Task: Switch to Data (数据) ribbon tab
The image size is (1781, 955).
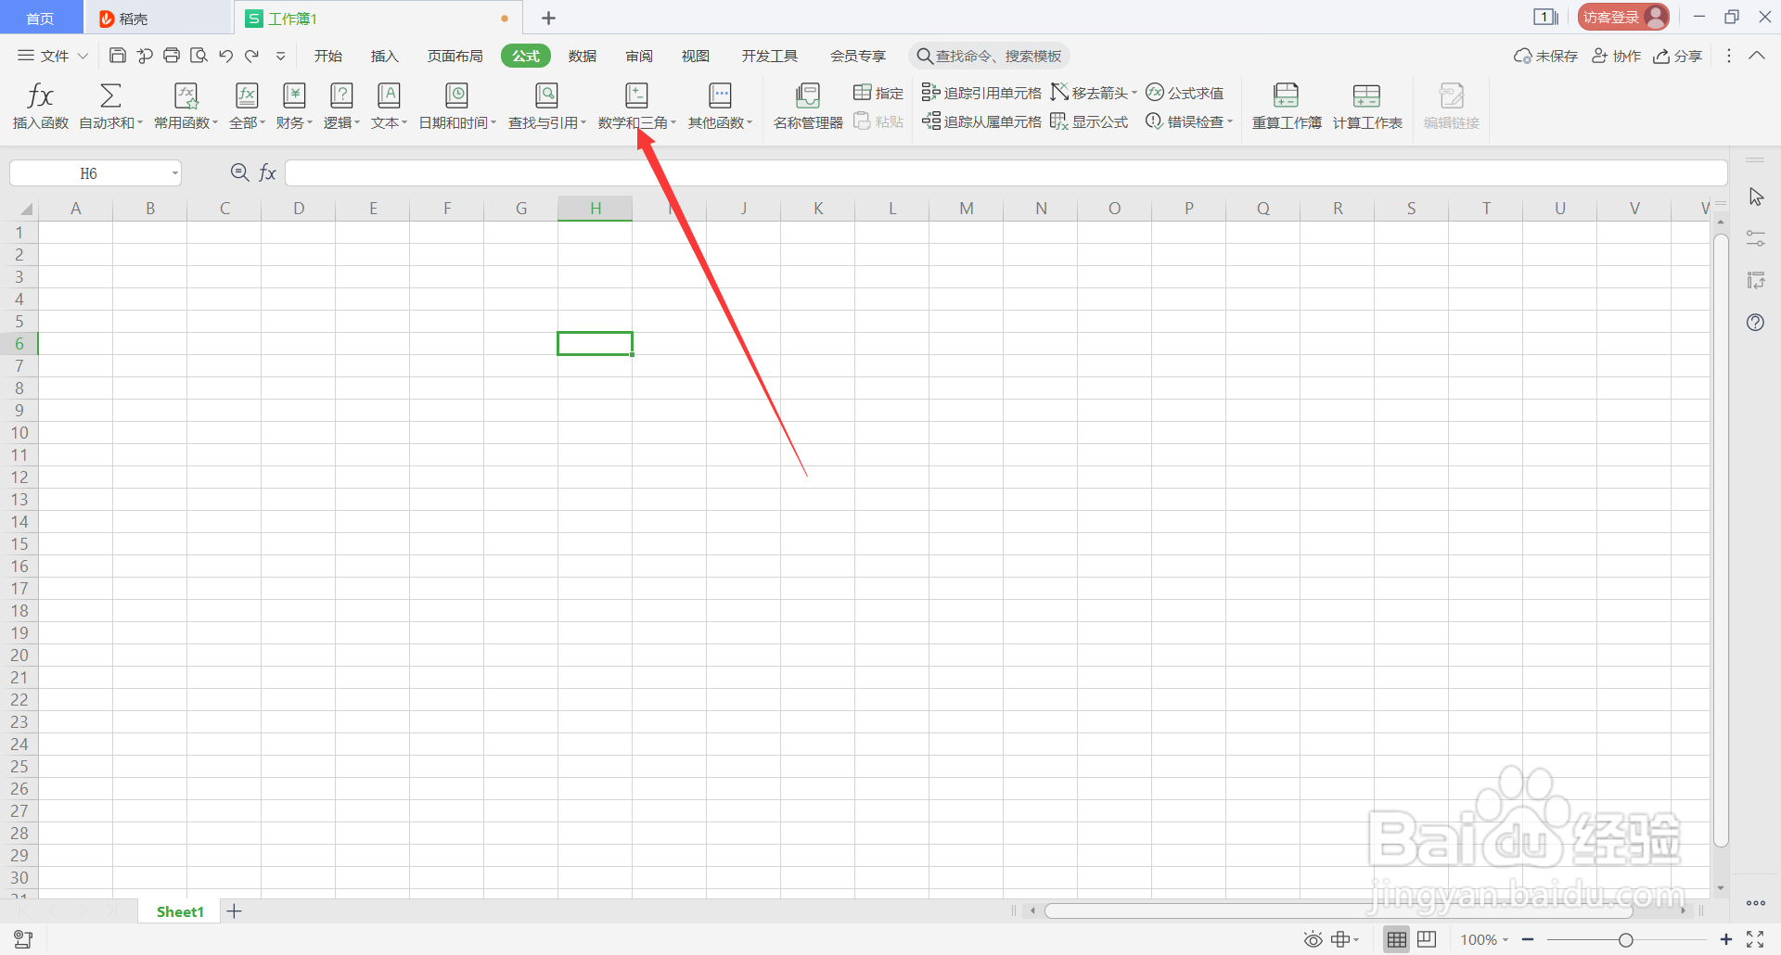Action: (583, 56)
